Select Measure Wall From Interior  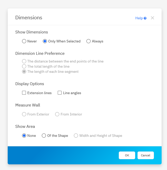(x=57, y=114)
